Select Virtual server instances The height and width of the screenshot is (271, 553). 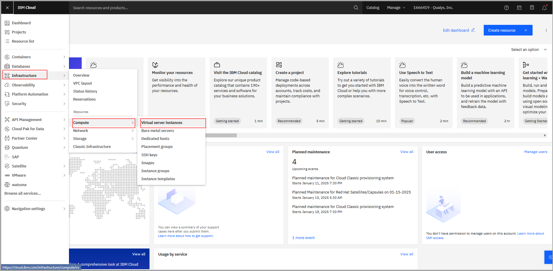[173, 123]
